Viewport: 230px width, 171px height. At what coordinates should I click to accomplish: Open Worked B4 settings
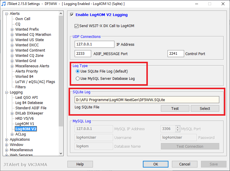(x=24, y=77)
